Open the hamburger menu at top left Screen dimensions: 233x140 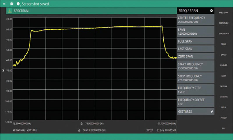pyautogui.click(x=4, y=4)
